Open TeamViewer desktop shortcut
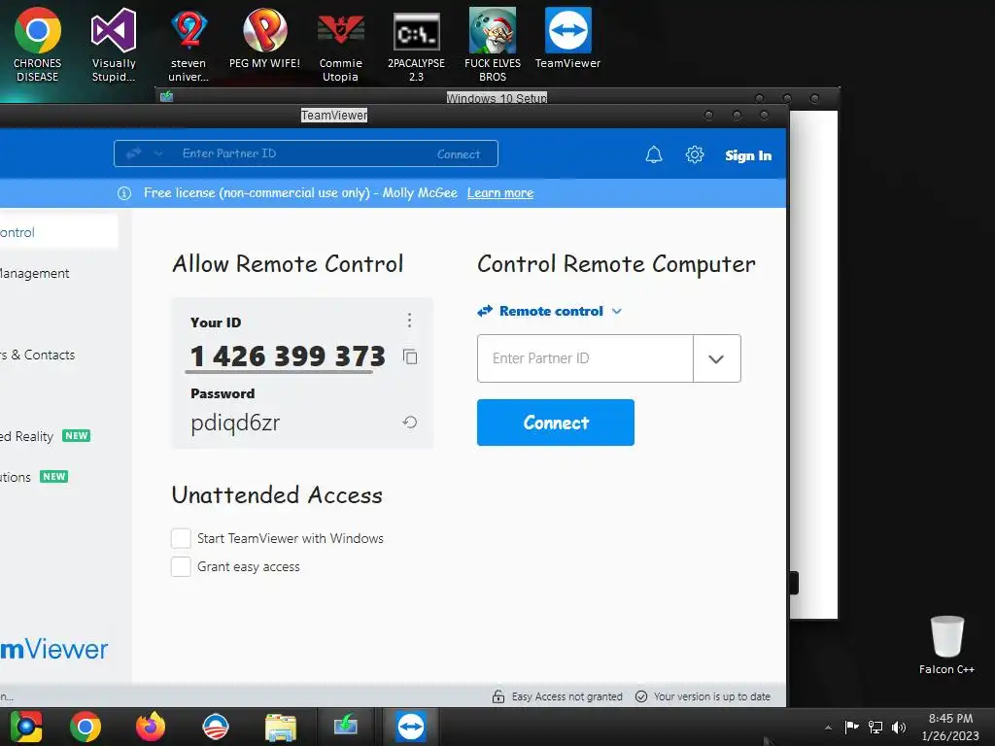This screenshot has height=746, width=995. 567,39
